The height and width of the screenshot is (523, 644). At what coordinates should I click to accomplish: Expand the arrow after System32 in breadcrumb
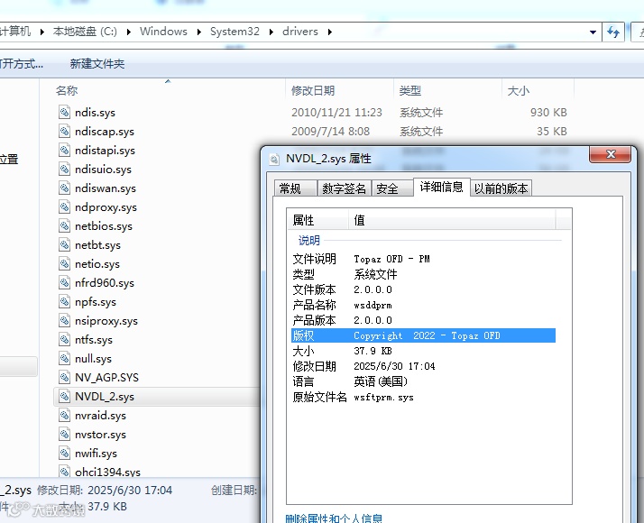tap(271, 32)
